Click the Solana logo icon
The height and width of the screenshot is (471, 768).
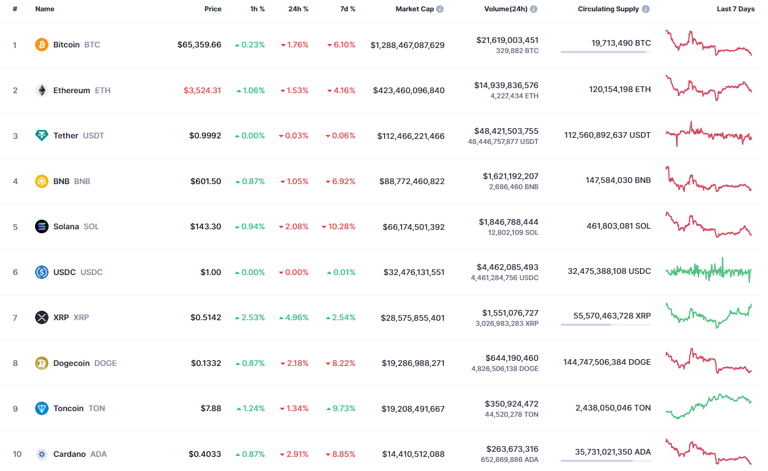(x=42, y=226)
